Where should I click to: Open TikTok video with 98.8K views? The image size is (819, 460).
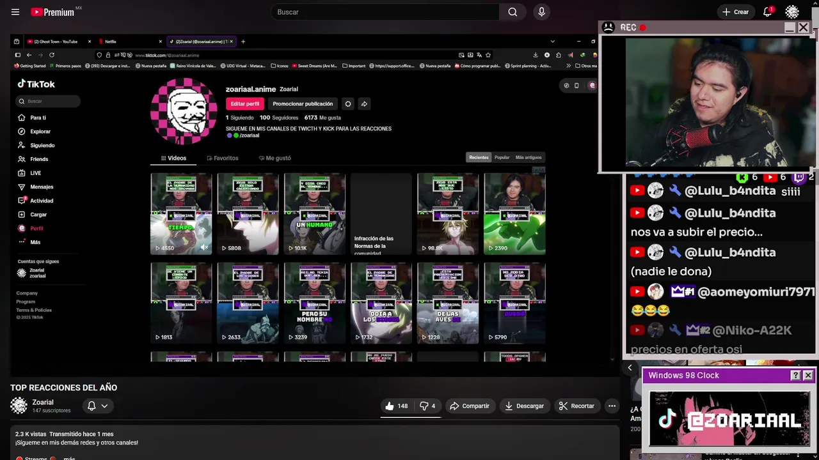click(448, 213)
